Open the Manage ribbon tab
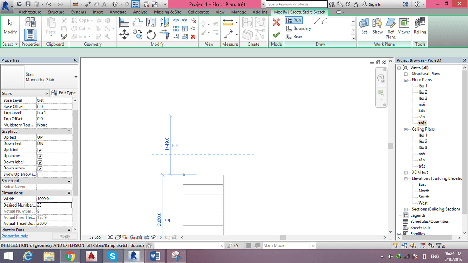 coord(239,12)
